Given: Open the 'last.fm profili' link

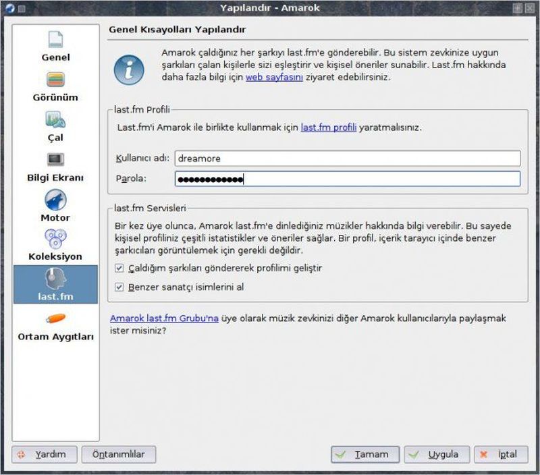Looking at the screenshot, I should click(x=328, y=127).
